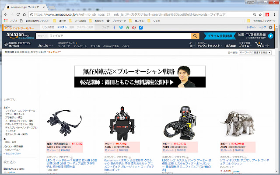Open ヘルプ in Amazon nav bar
The height and width of the screenshot is (175, 280).
point(126,46)
